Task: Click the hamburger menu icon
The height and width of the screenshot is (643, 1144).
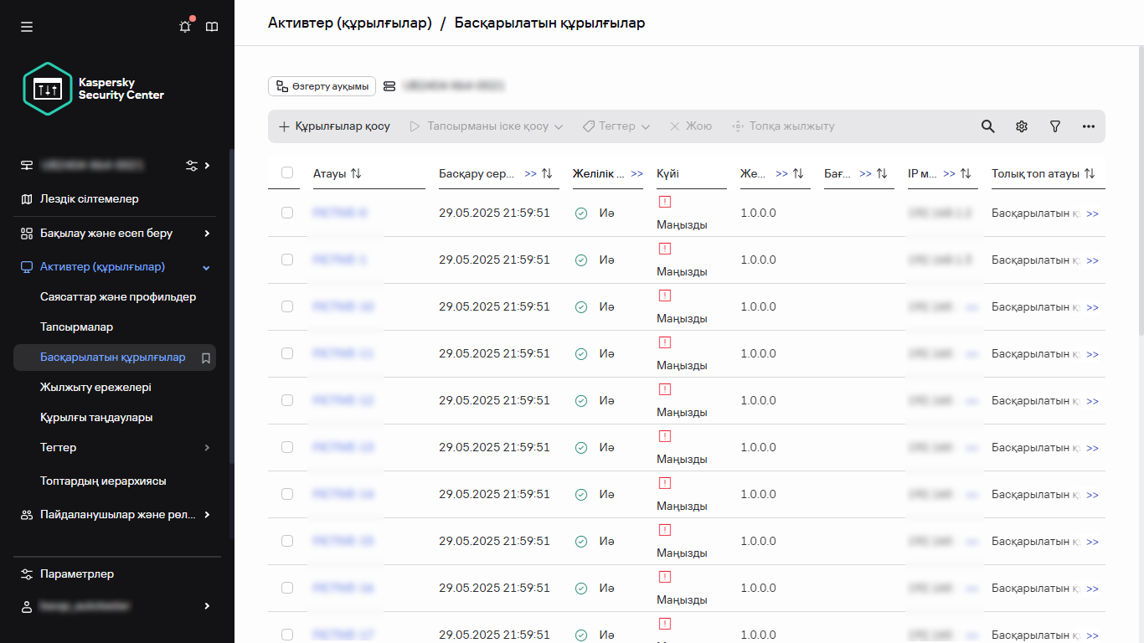Action: click(26, 26)
